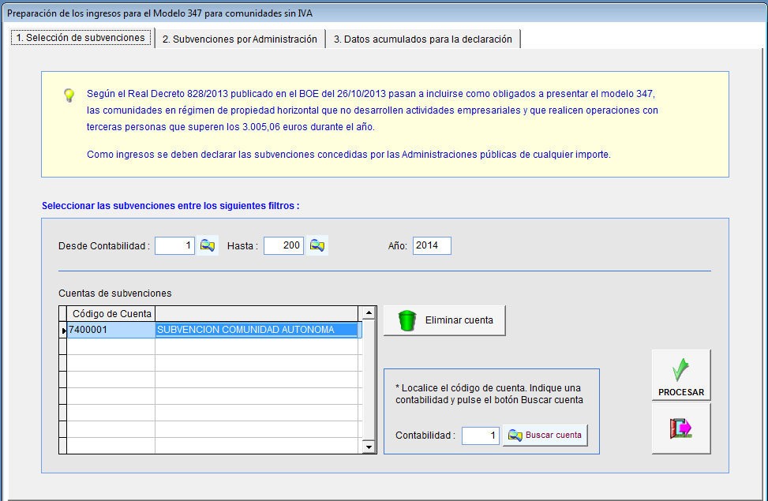Click the Desde Contabilidad input field

tap(174, 246)
